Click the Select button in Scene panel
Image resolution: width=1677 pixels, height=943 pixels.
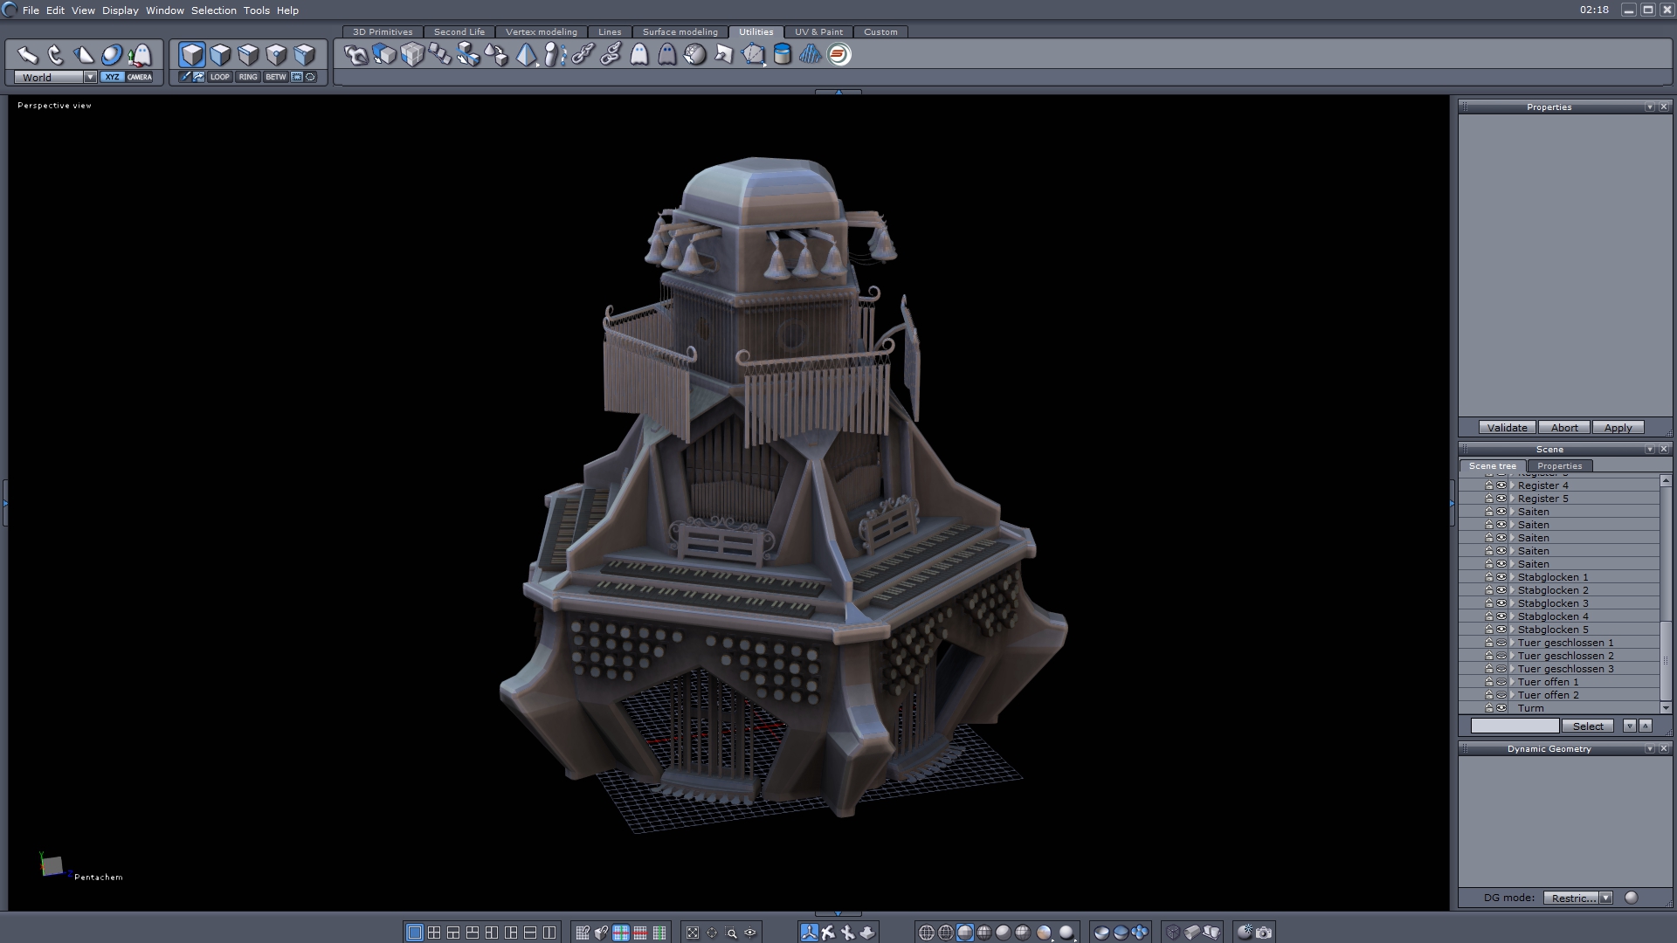(1588, 726)
